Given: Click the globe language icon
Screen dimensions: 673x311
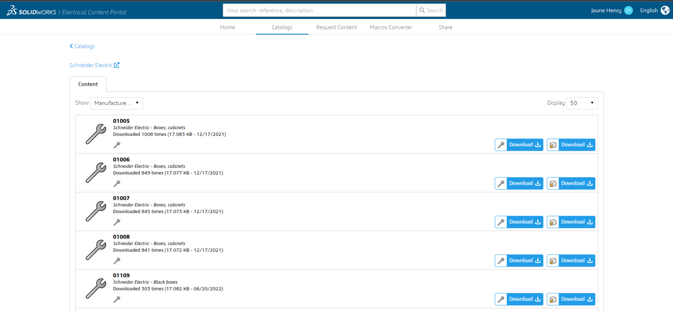Looking at the screenshot, I should coord(665,10).
